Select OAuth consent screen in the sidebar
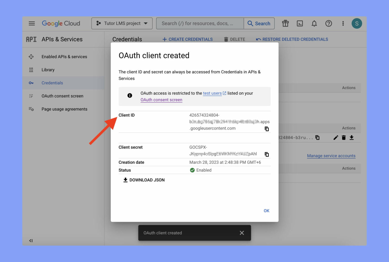 tap(62, 96)
